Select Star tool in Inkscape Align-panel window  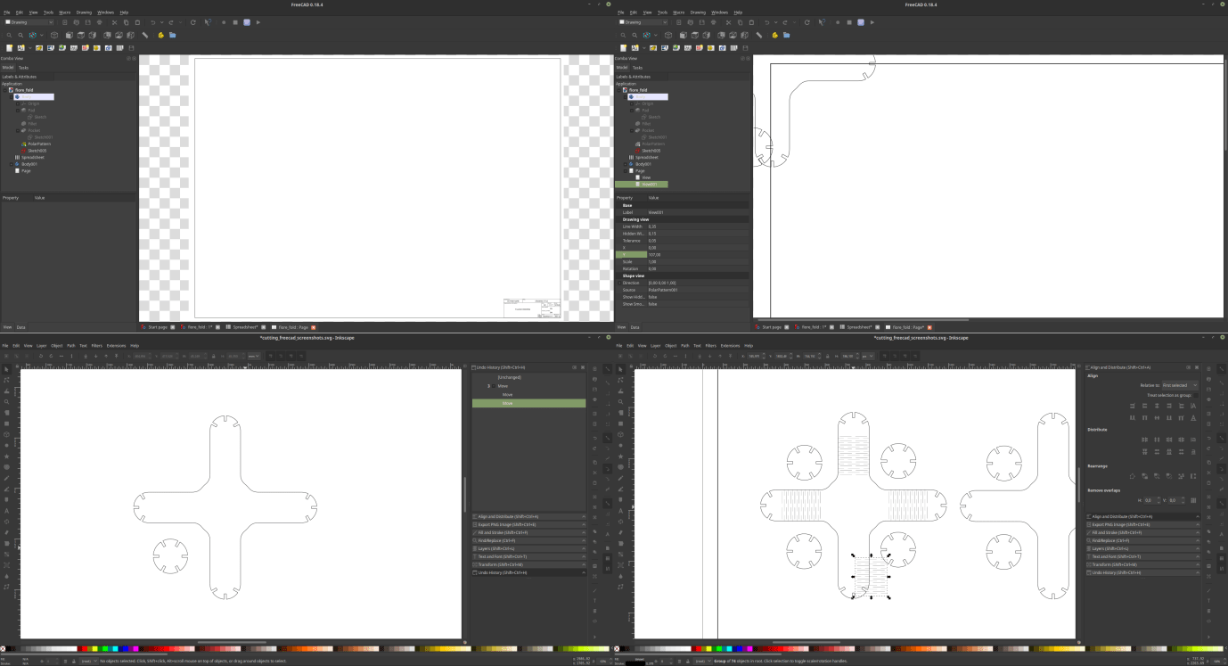pos(619,456)
